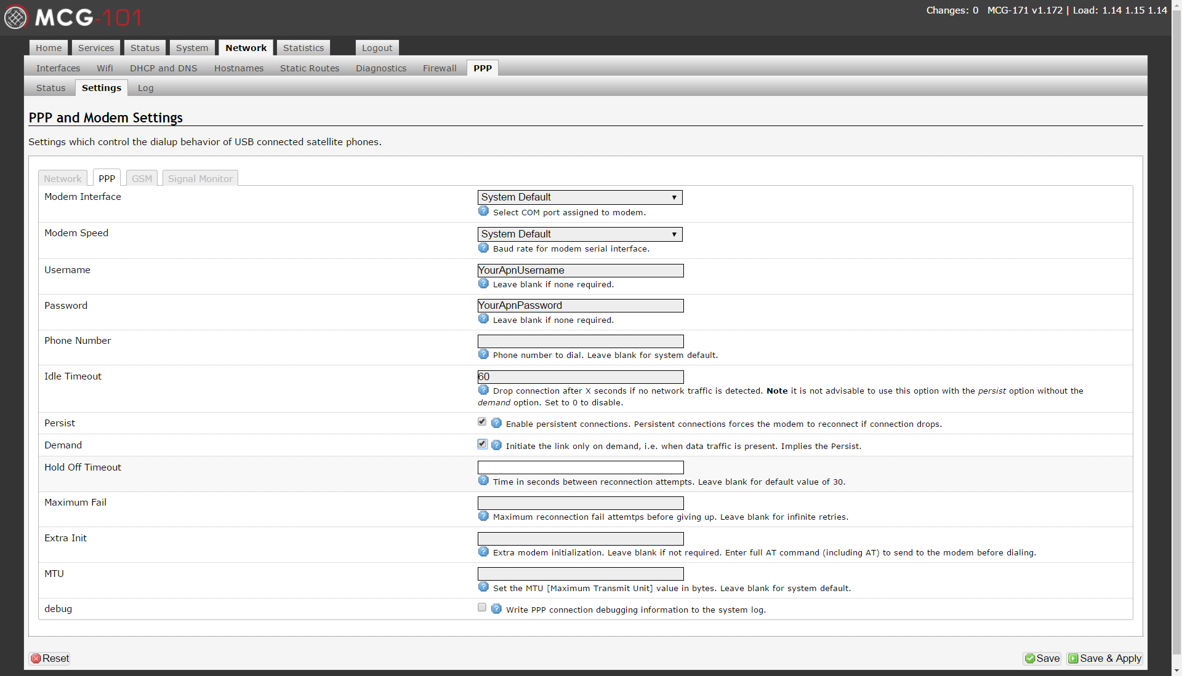The image size is (1182, 676).
Task: Select the PPP Settings sub-tab
Action: coord(102,88)
